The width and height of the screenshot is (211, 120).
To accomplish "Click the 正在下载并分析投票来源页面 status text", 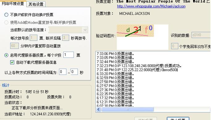I will pyautogui.click(x=37, y=108).
